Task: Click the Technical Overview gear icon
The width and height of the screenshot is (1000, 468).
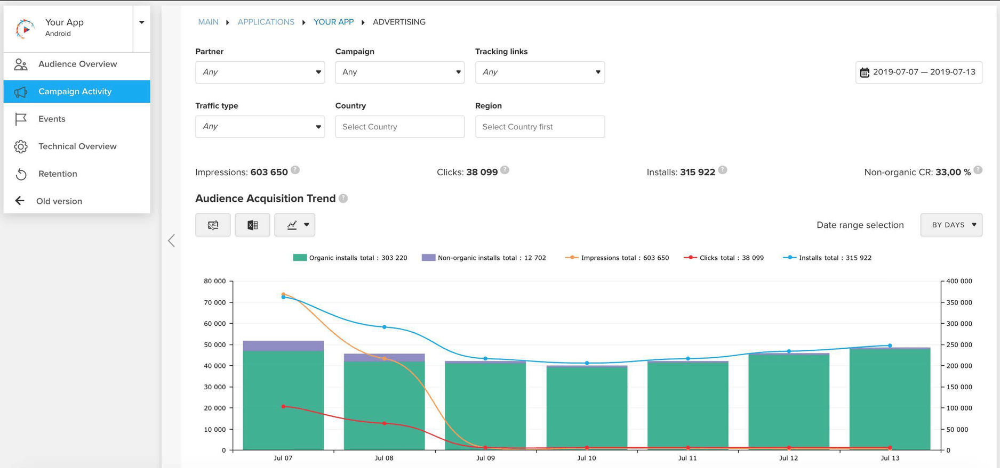Action: tap(21, 146)
